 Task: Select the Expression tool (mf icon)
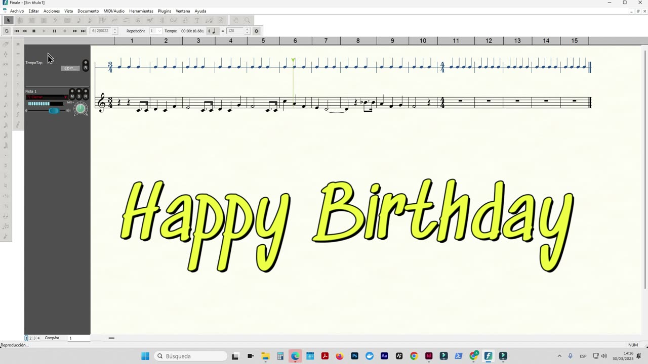[x=150, y=20]
